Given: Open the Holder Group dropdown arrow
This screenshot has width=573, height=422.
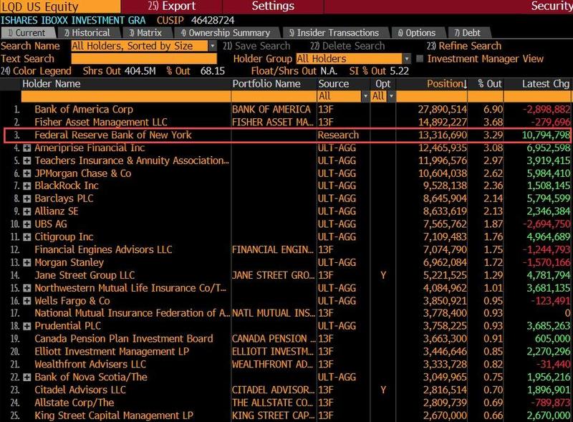Looking at the screenshot, I should pyautogui.click(x=406, y=59).
